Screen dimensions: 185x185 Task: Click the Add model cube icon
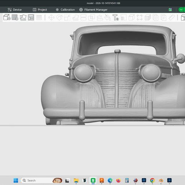7,17
